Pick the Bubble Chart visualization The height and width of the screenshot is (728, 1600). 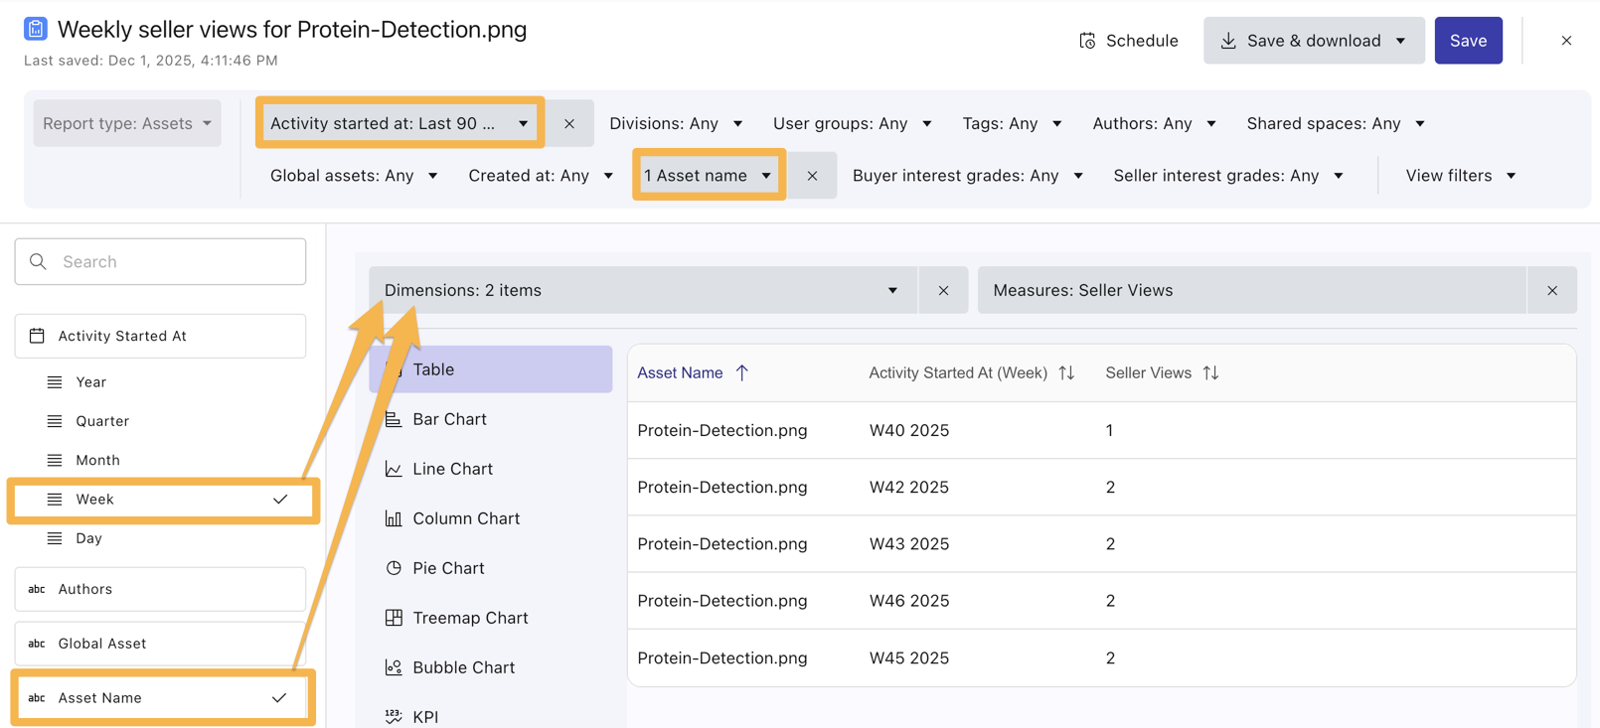463,667
